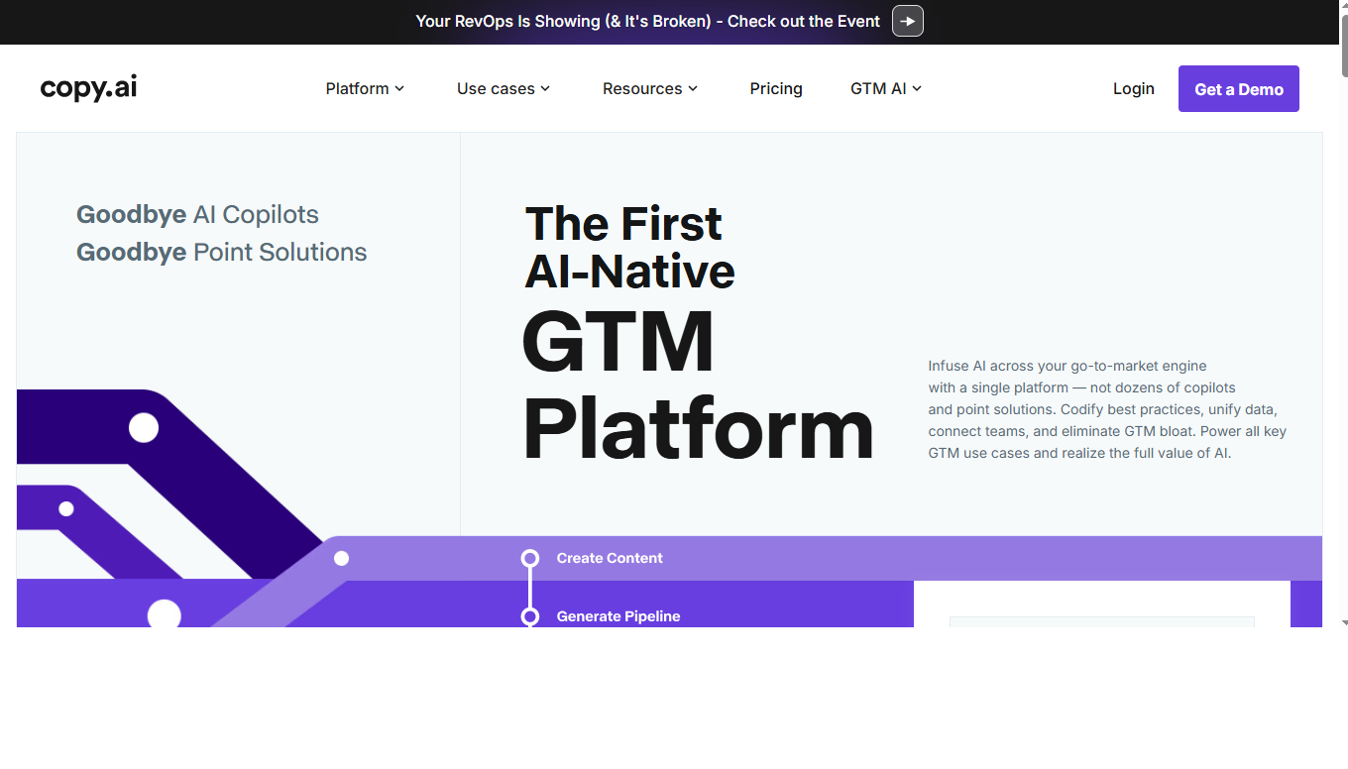Screen dimensions: 1348x769
Task: Expand the Use cases dropdown
Action: coord(504,88)
